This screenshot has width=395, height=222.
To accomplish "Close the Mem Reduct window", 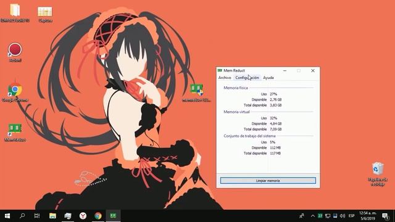I will (x=313, y=71).
